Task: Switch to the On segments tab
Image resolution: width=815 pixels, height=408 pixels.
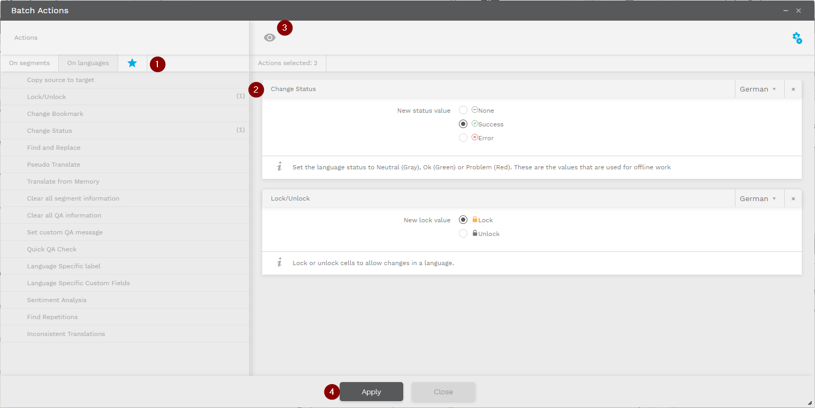Action: pos(29,63)
